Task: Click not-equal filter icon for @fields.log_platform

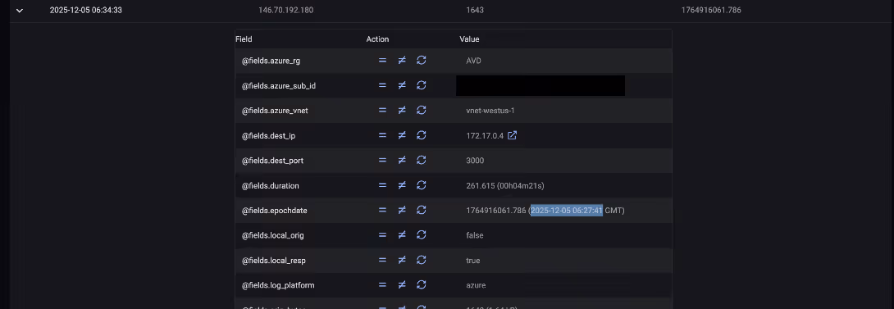Action: (402, 285)
